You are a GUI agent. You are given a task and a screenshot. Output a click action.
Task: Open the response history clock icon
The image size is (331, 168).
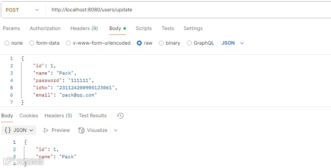(120, 116)
